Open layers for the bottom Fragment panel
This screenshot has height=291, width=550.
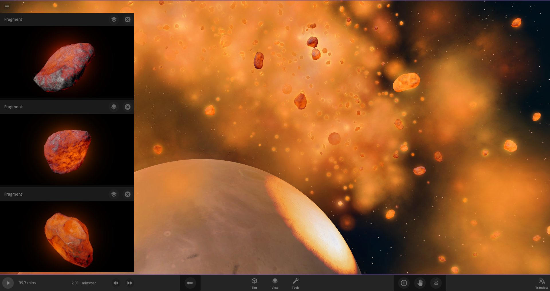pyautogui.click(x=114, y=194)
